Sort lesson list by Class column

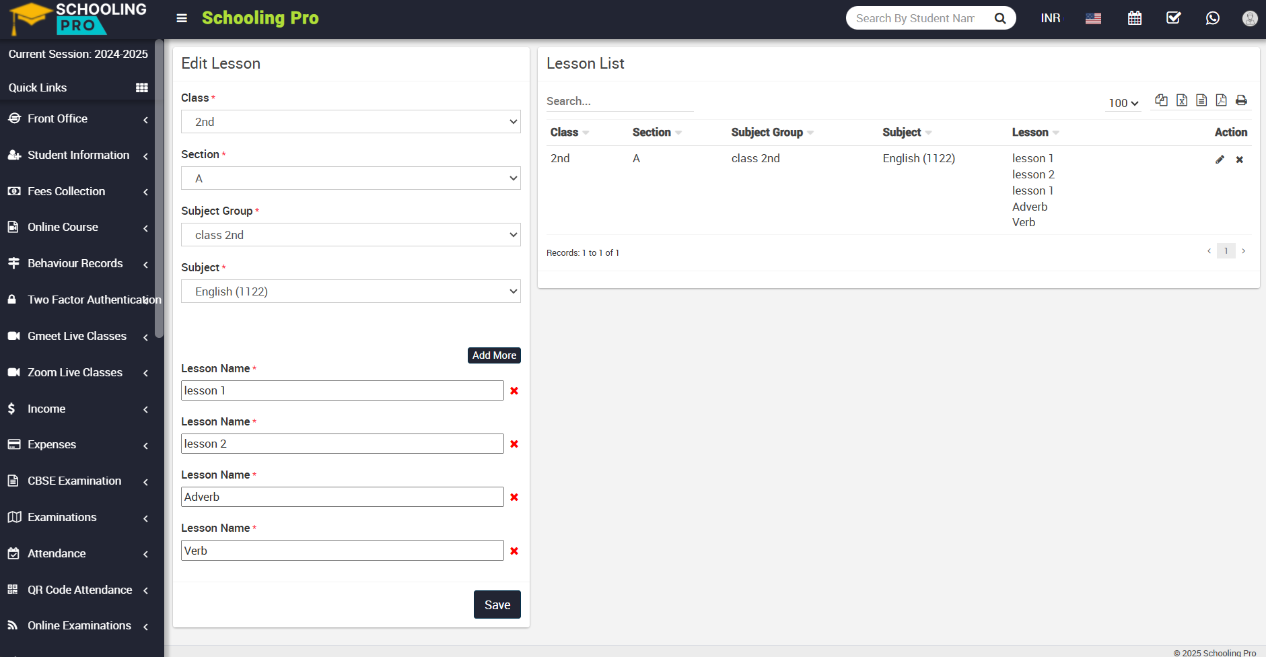569,133
